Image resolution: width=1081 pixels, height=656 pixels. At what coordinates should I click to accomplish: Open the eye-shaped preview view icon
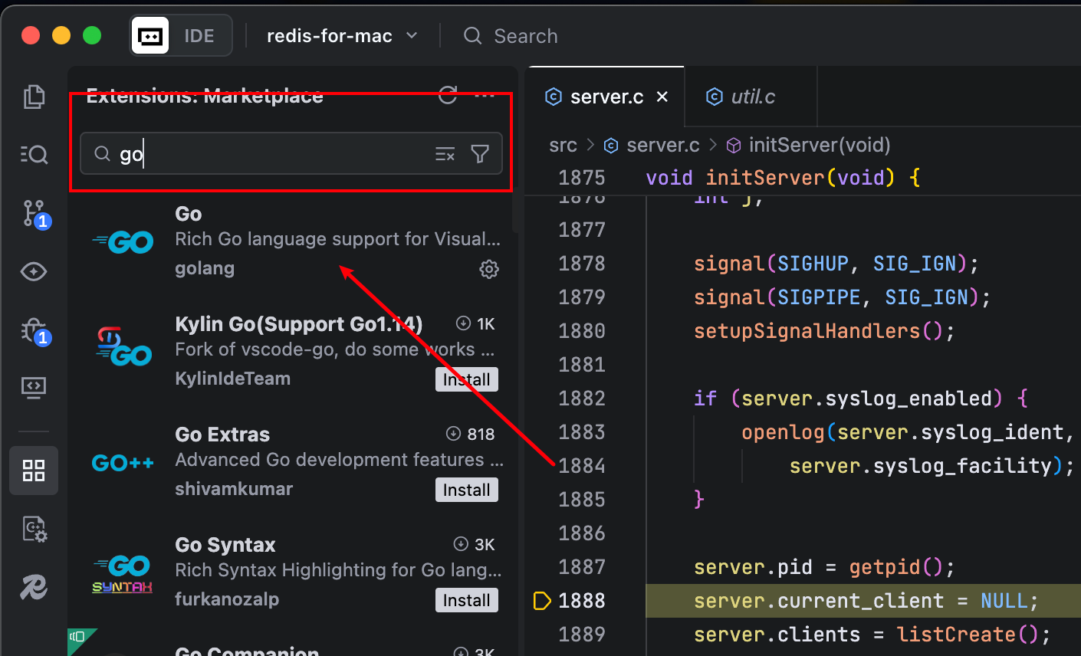click(34, 271)
